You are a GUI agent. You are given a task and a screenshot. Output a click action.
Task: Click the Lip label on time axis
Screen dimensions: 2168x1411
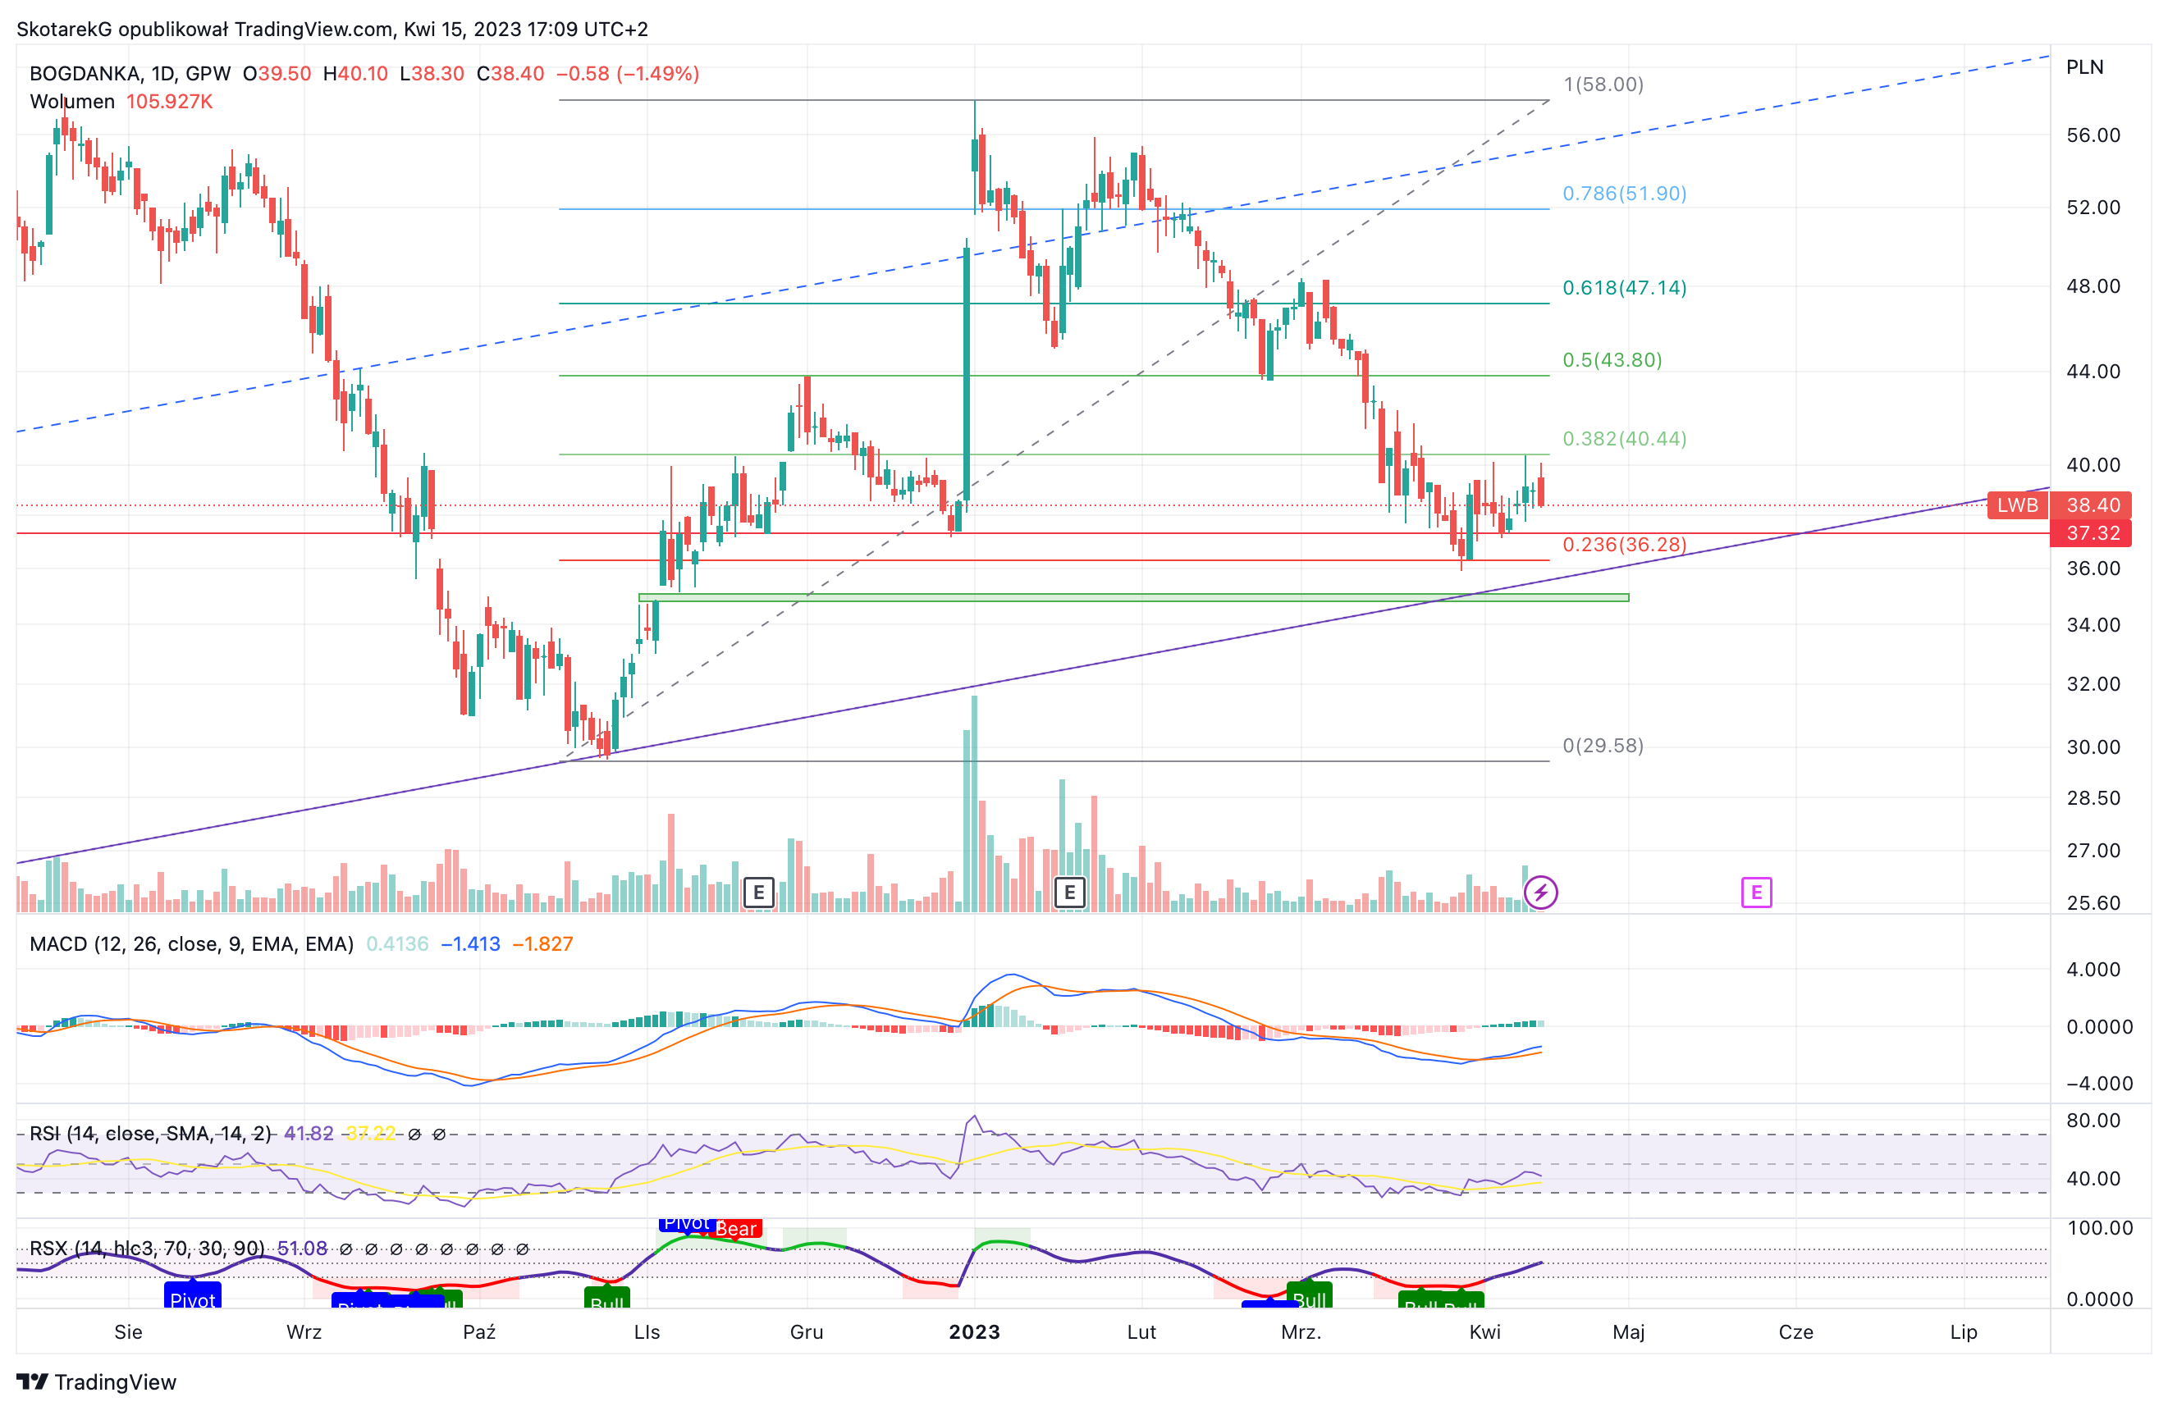pos(1963,1331)
